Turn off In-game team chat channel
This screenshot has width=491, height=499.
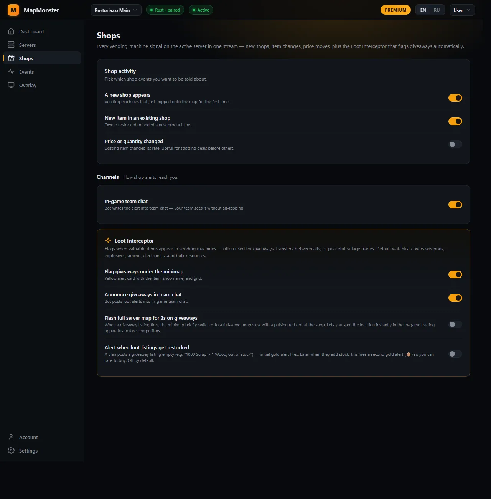455,205
